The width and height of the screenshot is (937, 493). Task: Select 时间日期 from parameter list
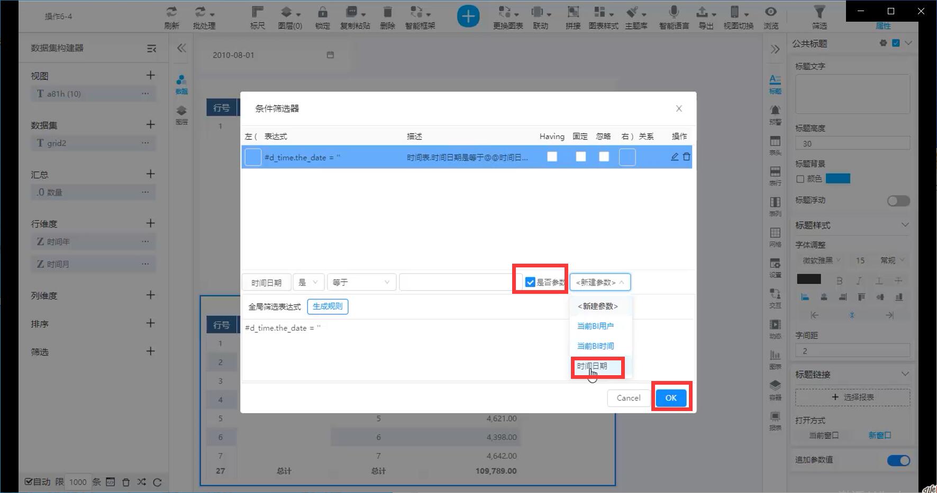592,366
